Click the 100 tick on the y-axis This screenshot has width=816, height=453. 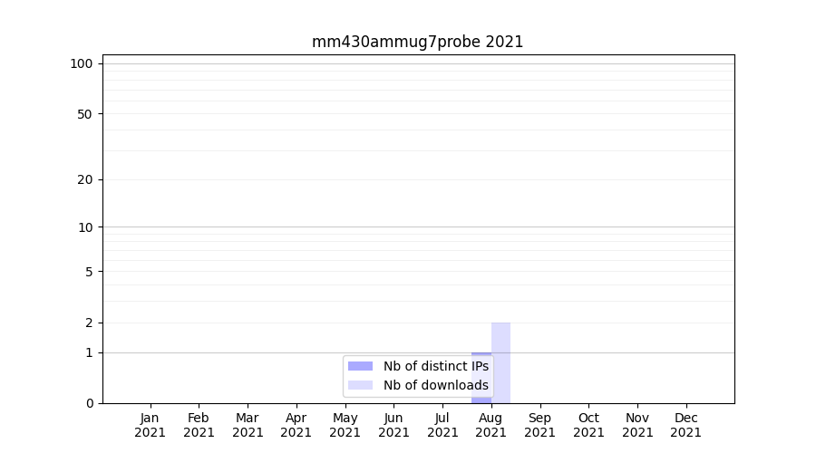(82, 63)
